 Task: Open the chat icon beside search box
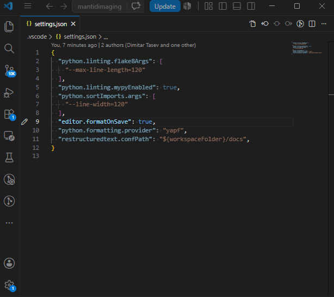[x=136, y=6]
